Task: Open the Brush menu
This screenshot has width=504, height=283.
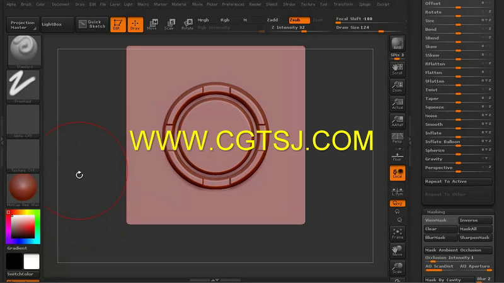Action: click(26, 4)
